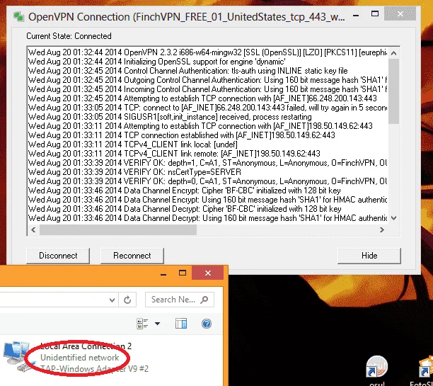This screenshot has width=433, height=386.
Task: Expand the view options dropdown arrow
Action: click(157, 324)
